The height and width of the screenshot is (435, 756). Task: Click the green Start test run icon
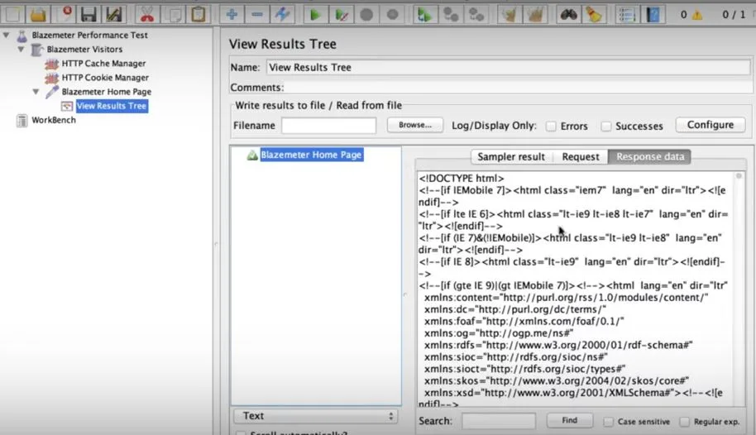[x=315, y=14]
